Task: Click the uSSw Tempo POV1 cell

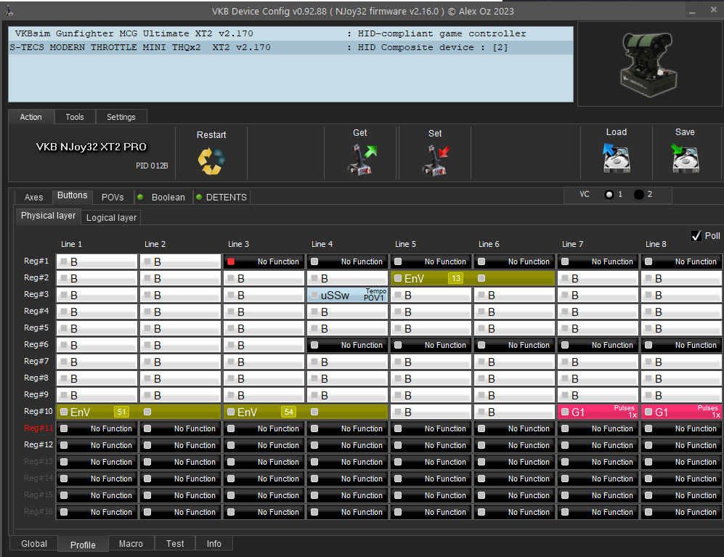Action: (x=347, y=295)
